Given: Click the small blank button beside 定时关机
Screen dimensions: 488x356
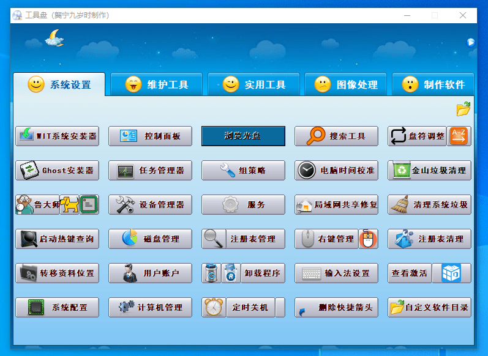Looking at the screenshot, I should coord(280,307).
